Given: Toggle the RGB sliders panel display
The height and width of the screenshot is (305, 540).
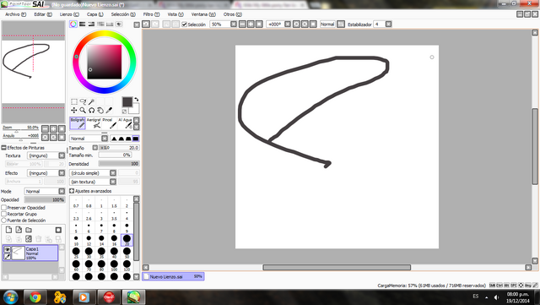Looking at the screenshot, I should (83, 24).
